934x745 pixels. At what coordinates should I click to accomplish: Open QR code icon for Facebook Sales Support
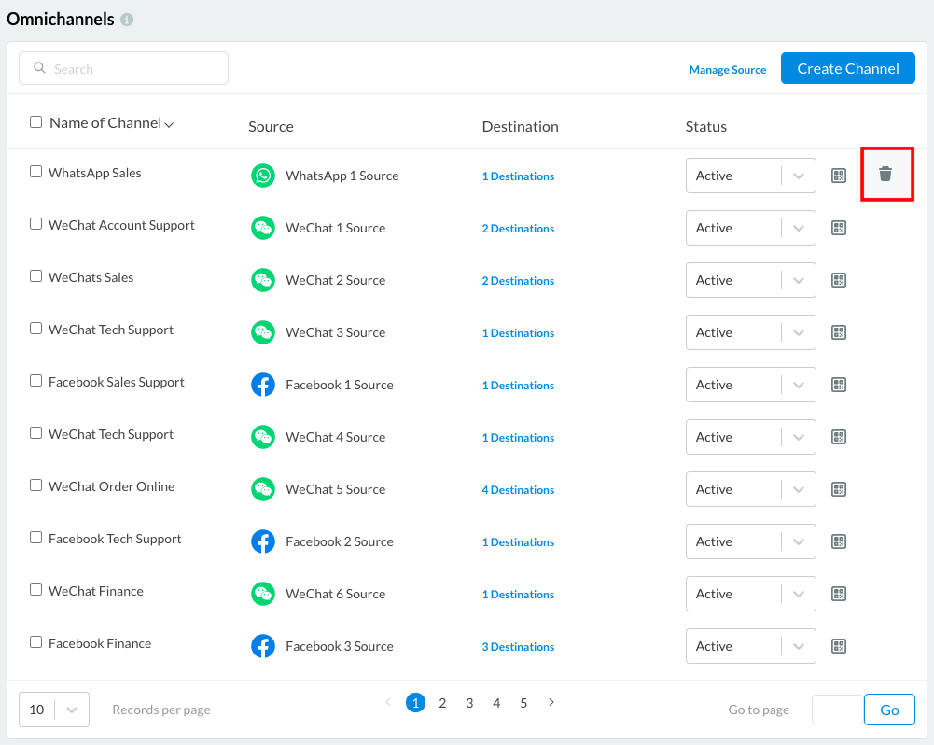coord(839,385)
